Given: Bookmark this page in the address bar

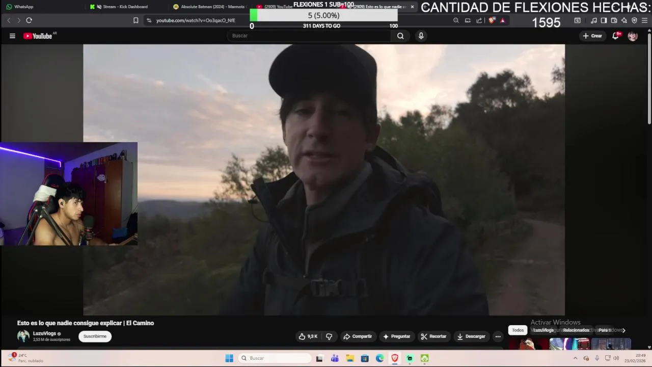Looking at the screenshot, I should click(135, 20).
